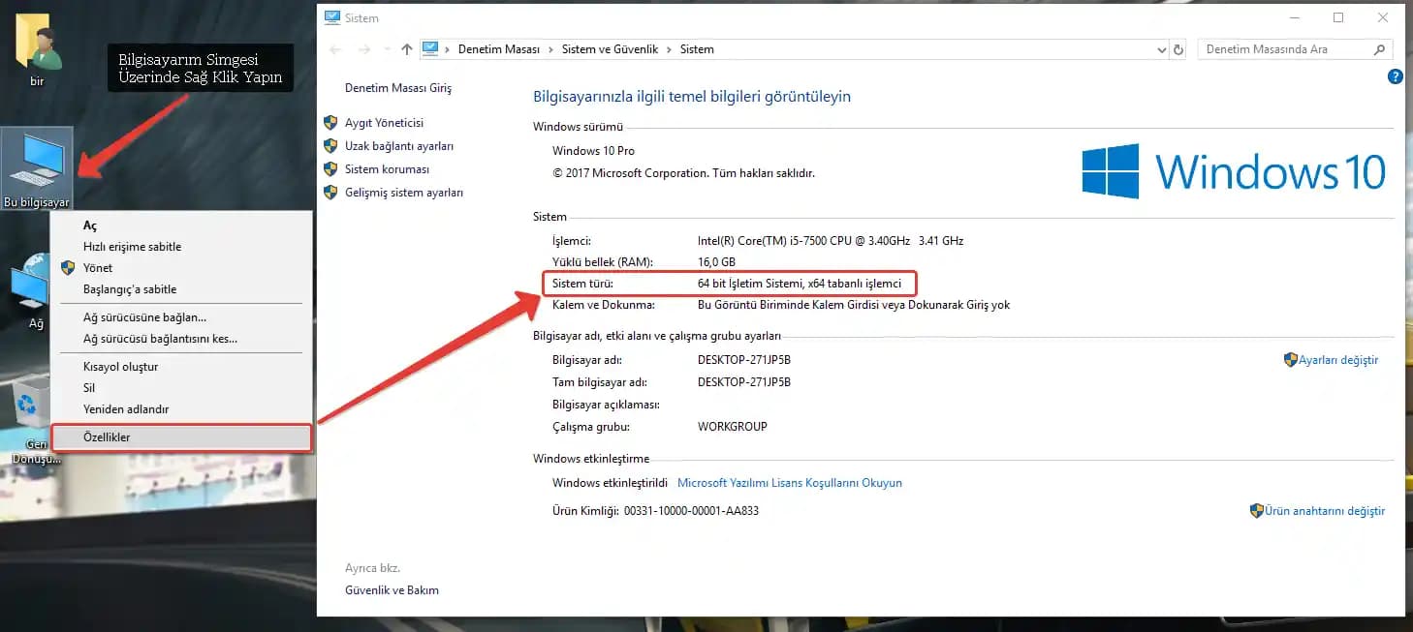Image resolution: width=1413 pixels, height=632 pixels.
Task: Open Uzak bağlantı ayarları link
Action: pos(398,146)
